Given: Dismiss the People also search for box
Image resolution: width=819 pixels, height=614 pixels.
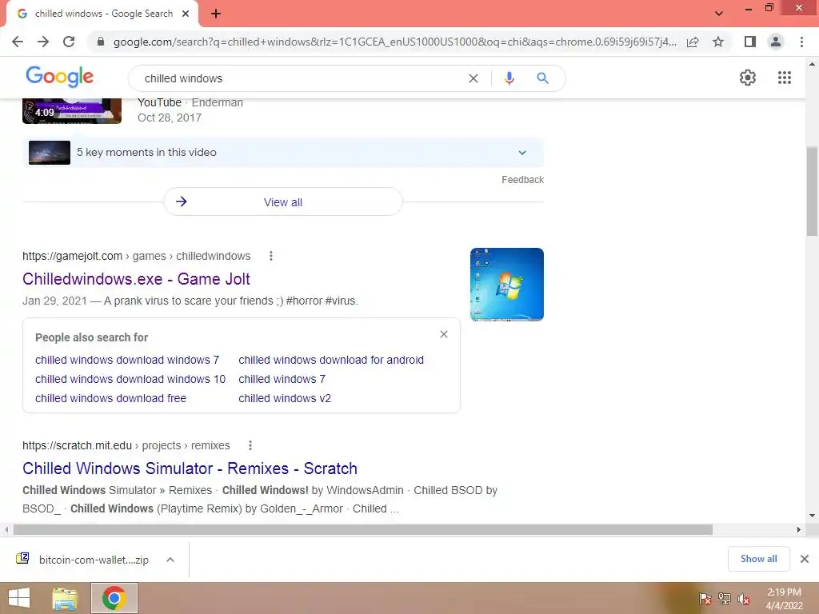Looking at the screenshot, I should 443,334.
